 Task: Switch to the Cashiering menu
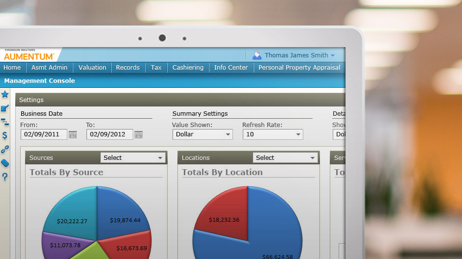click(x=188, y=68)
